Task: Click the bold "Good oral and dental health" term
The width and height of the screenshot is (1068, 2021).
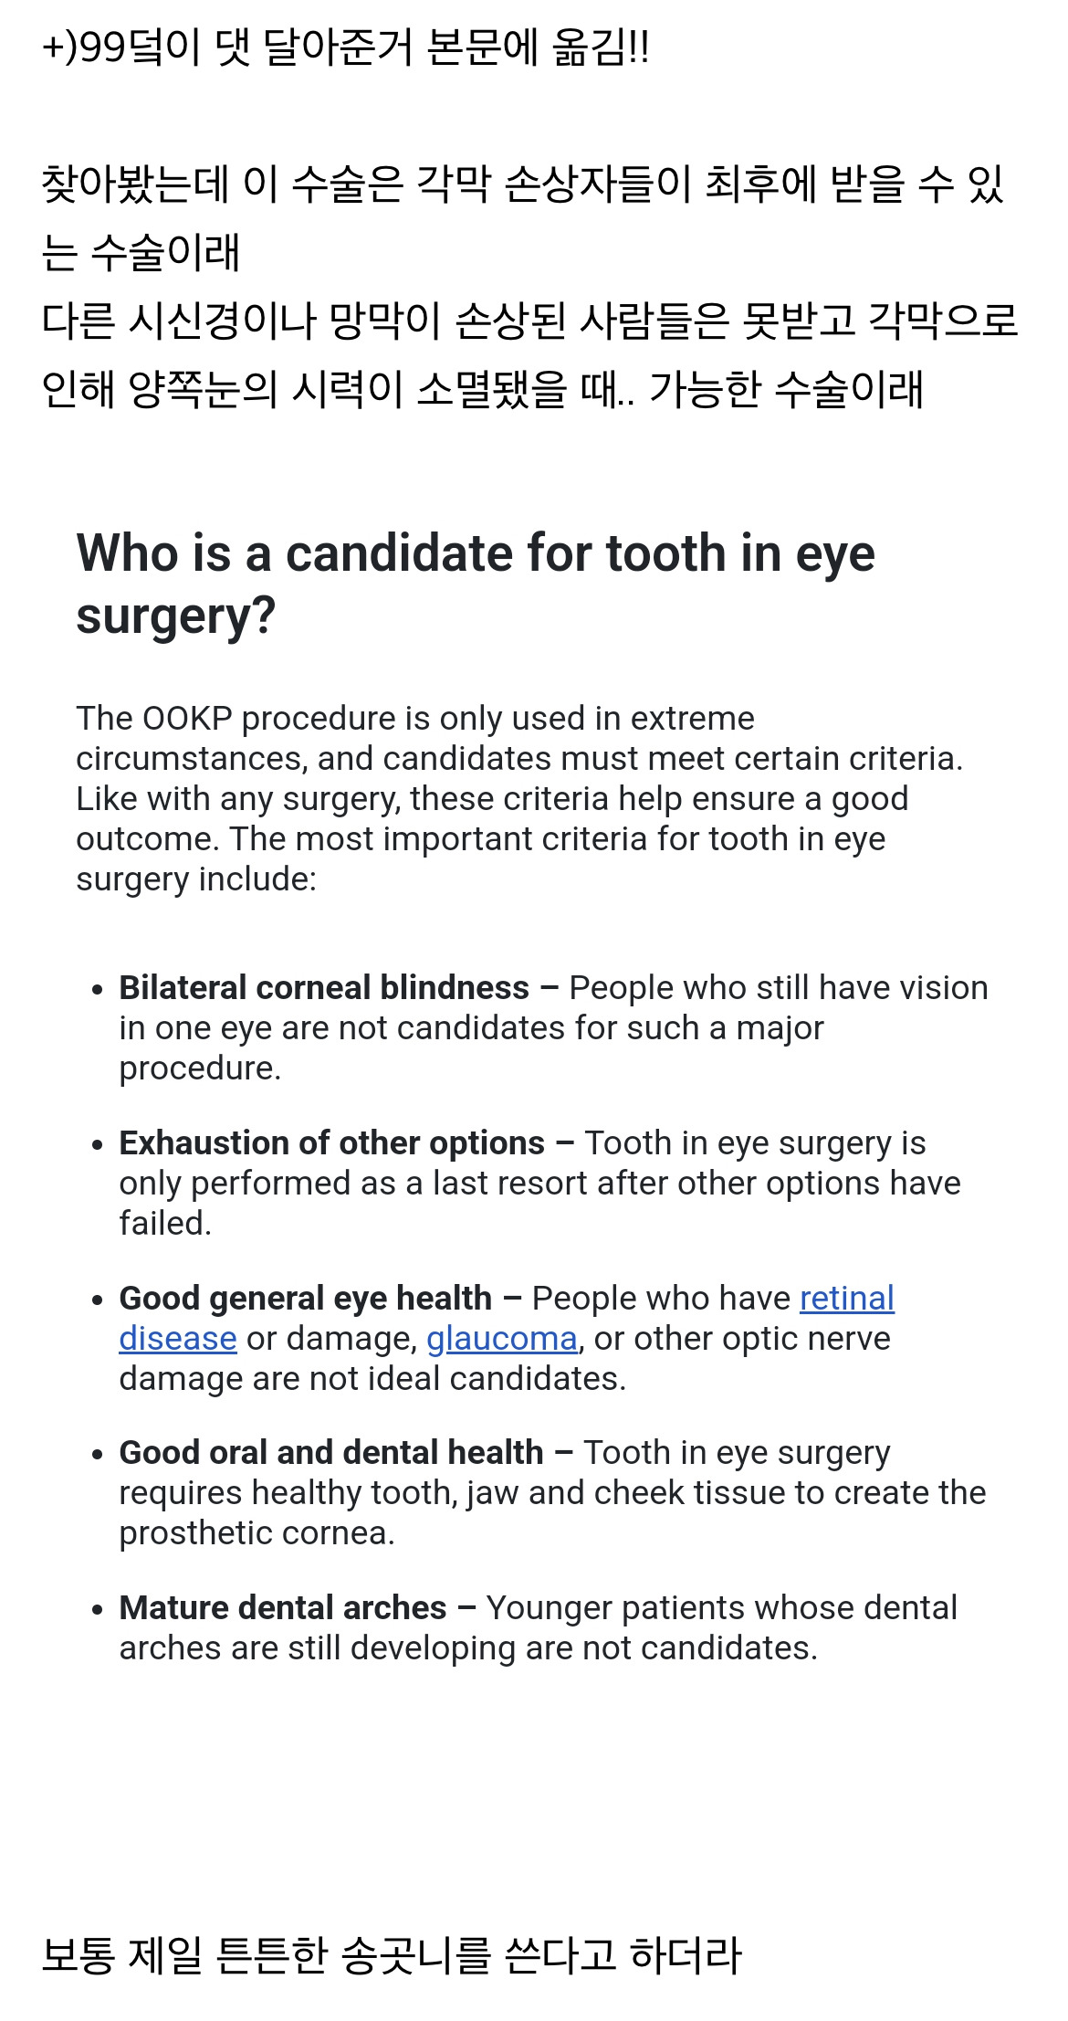Action: pyautogui.click(x=331, y=1453)
